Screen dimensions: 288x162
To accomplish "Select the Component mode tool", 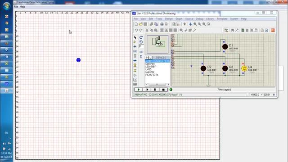I will pyautogui.click(x=135, y=42).
